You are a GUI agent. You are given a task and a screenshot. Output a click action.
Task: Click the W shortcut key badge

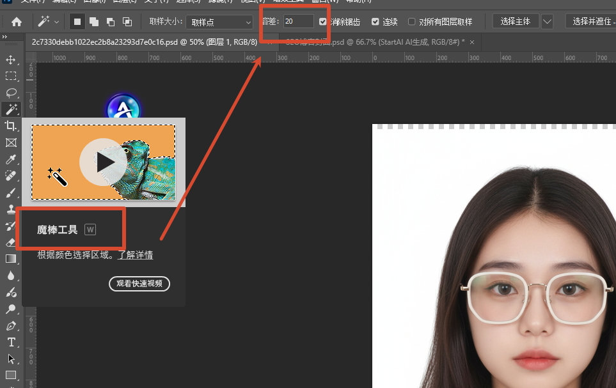pos(90,229)
